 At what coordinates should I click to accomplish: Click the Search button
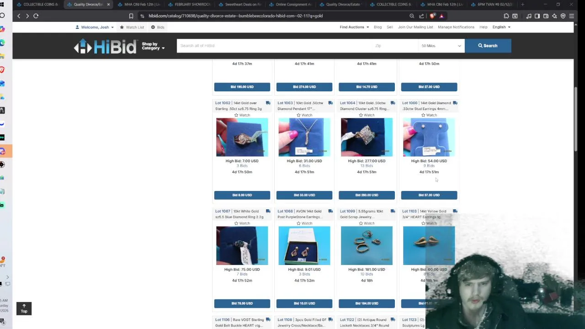pos(488,46)
